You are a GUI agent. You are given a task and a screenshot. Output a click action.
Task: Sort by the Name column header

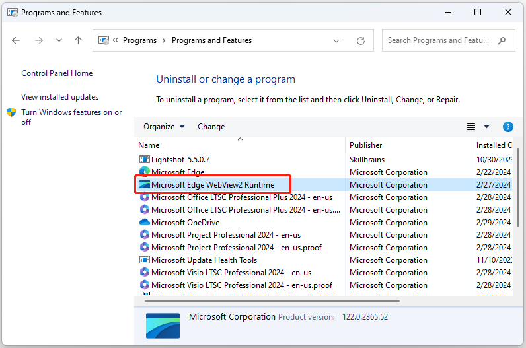point(240,145)
